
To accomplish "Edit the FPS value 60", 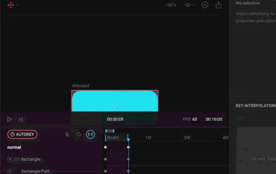I will [194, 119].
